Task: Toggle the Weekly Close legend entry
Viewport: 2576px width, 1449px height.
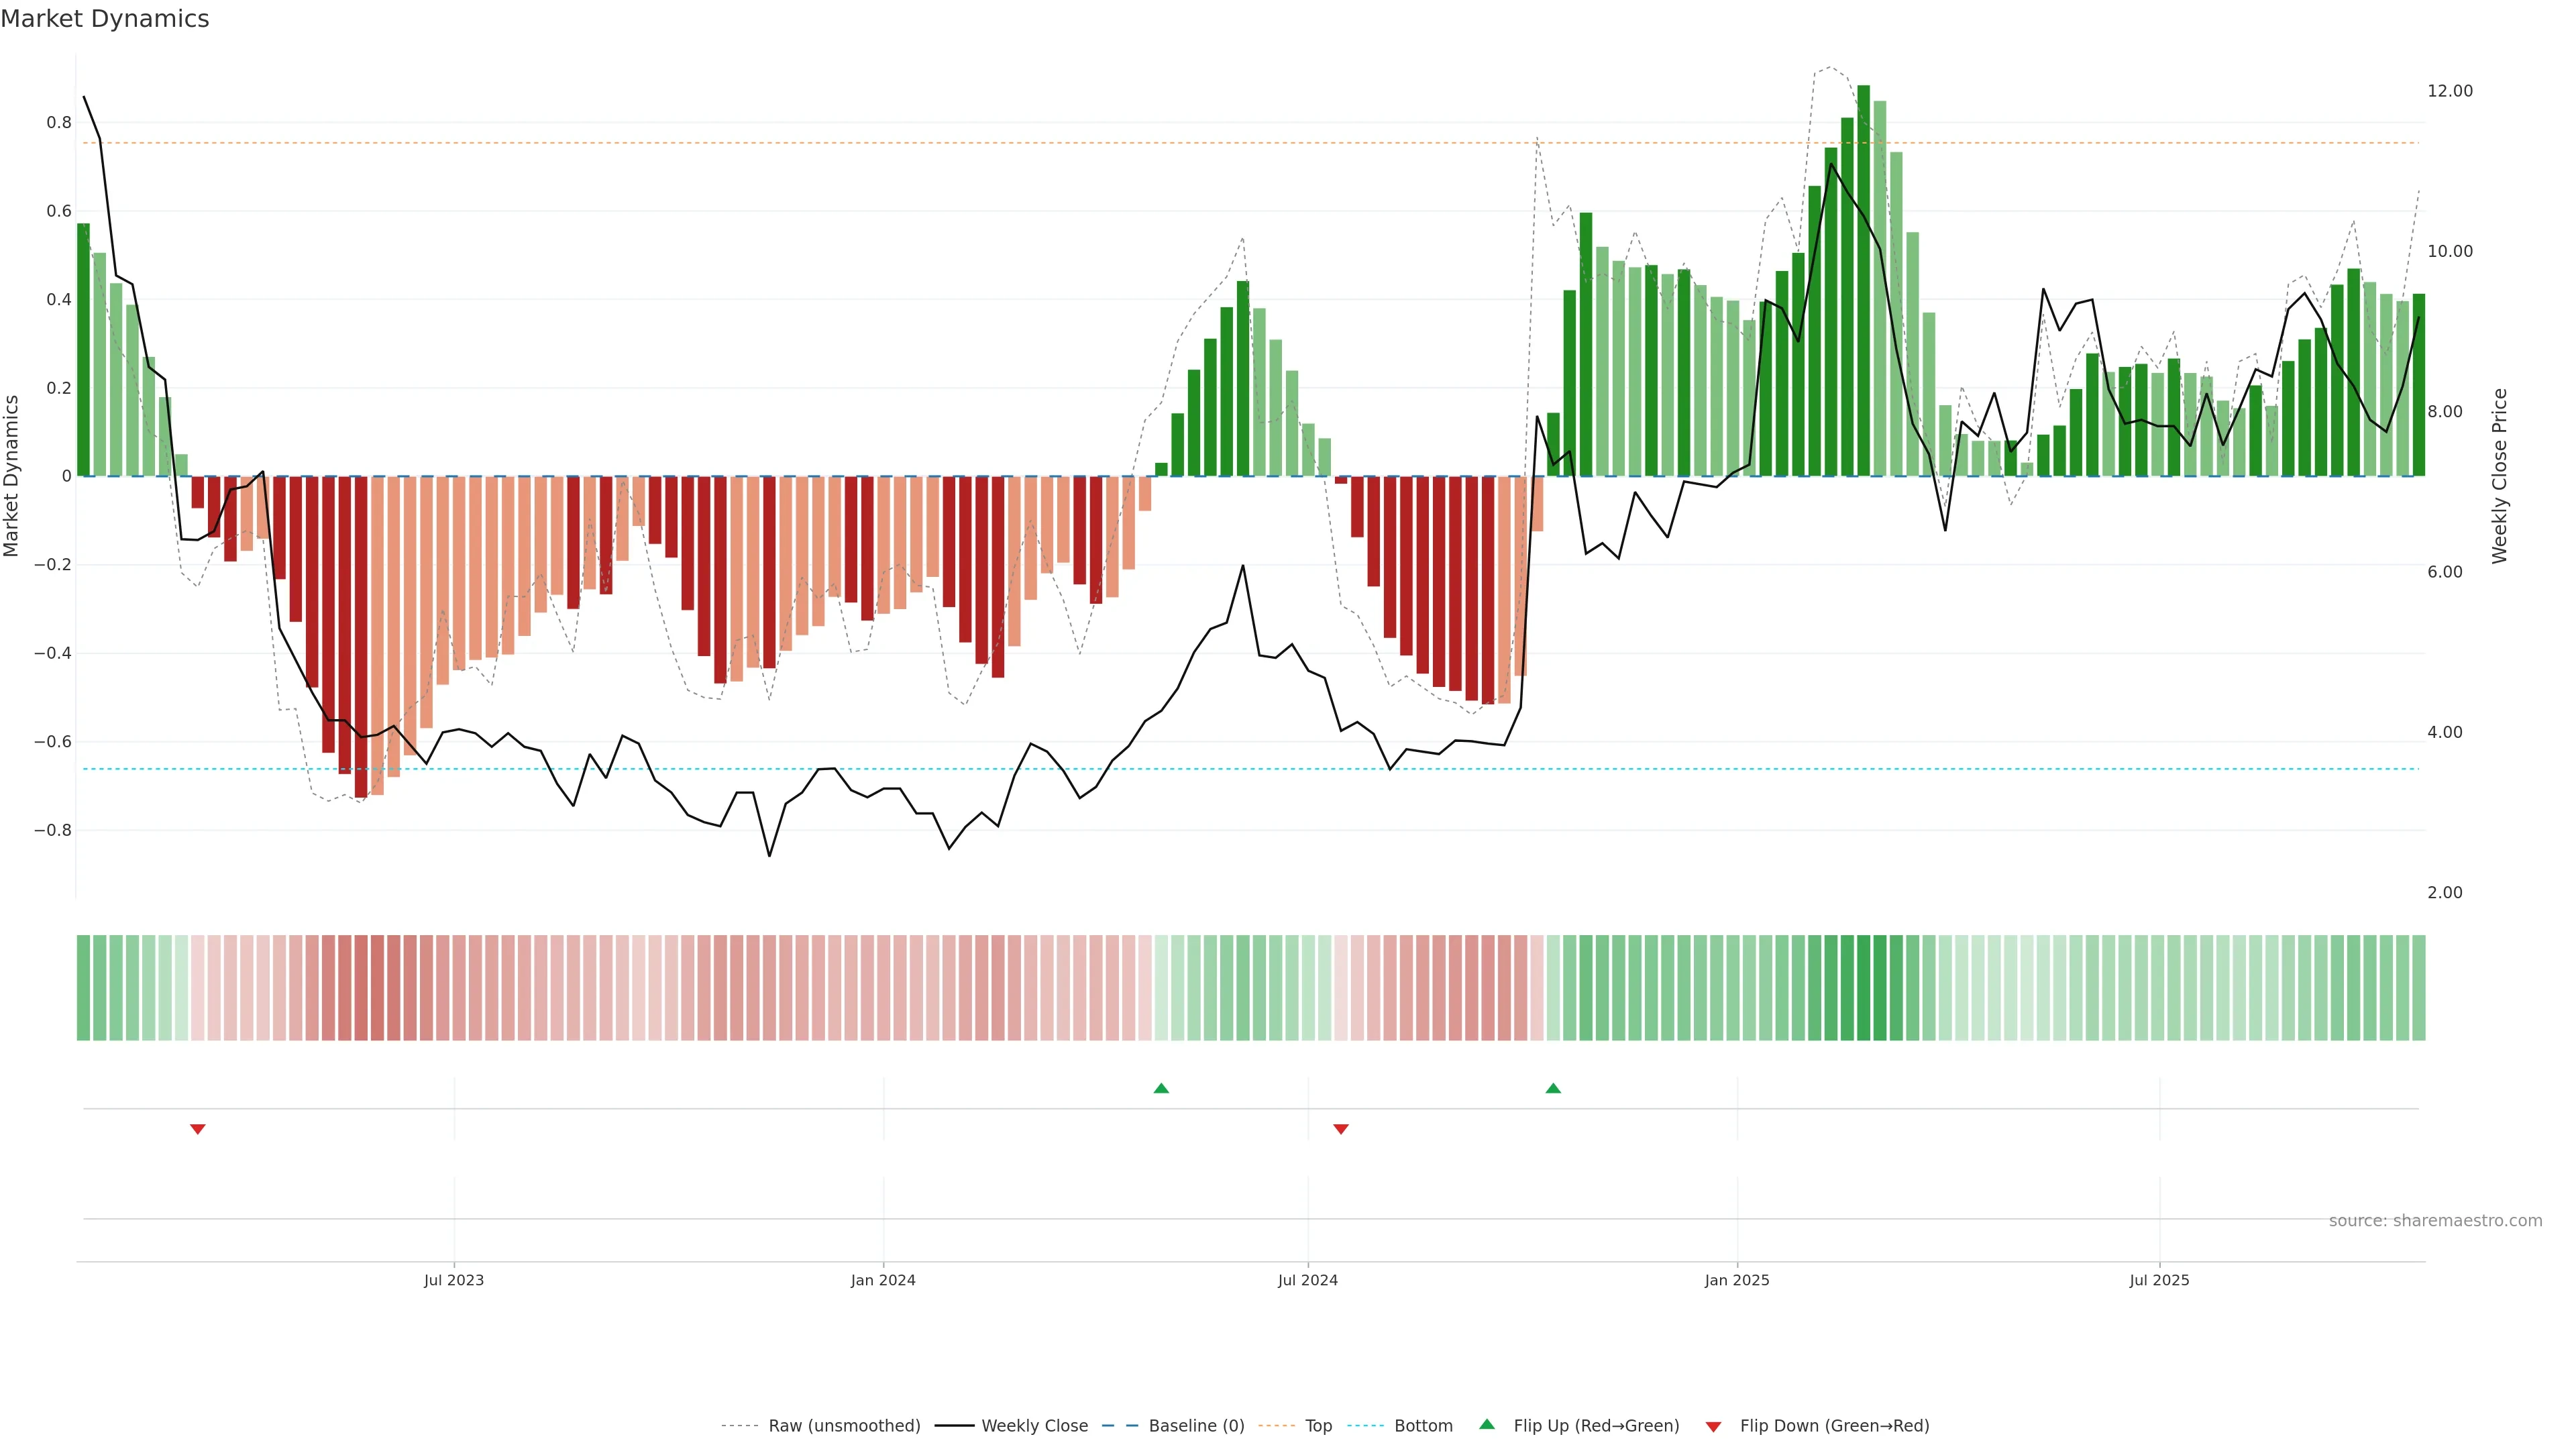Action: coord(1034,1426)
